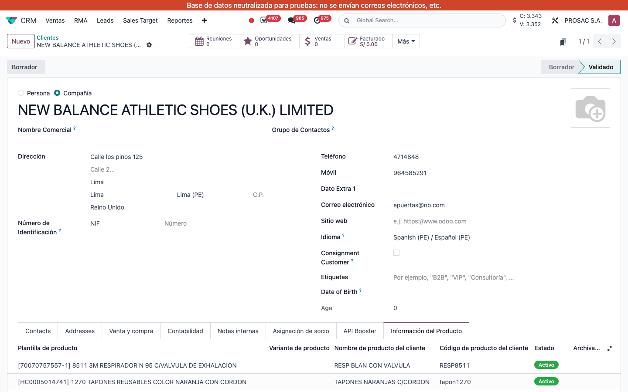Switch to the Venta y compra tab
The image size is (628, 392).
point(131,331)
